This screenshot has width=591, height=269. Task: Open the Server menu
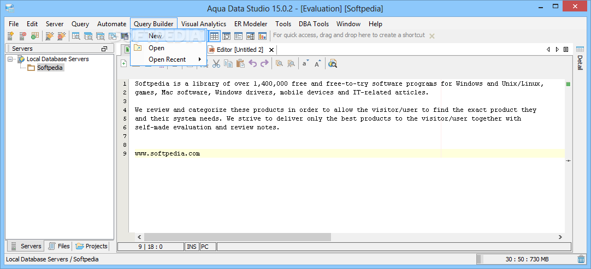coord(55,24)
